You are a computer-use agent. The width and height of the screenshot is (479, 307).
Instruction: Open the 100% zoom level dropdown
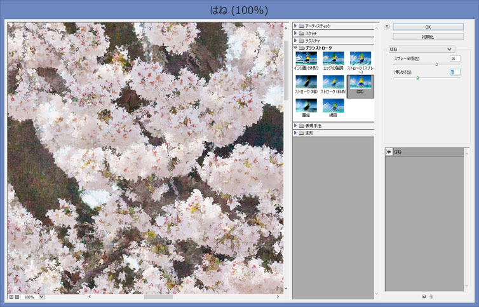pyautogui.click(x=42, y=296)
